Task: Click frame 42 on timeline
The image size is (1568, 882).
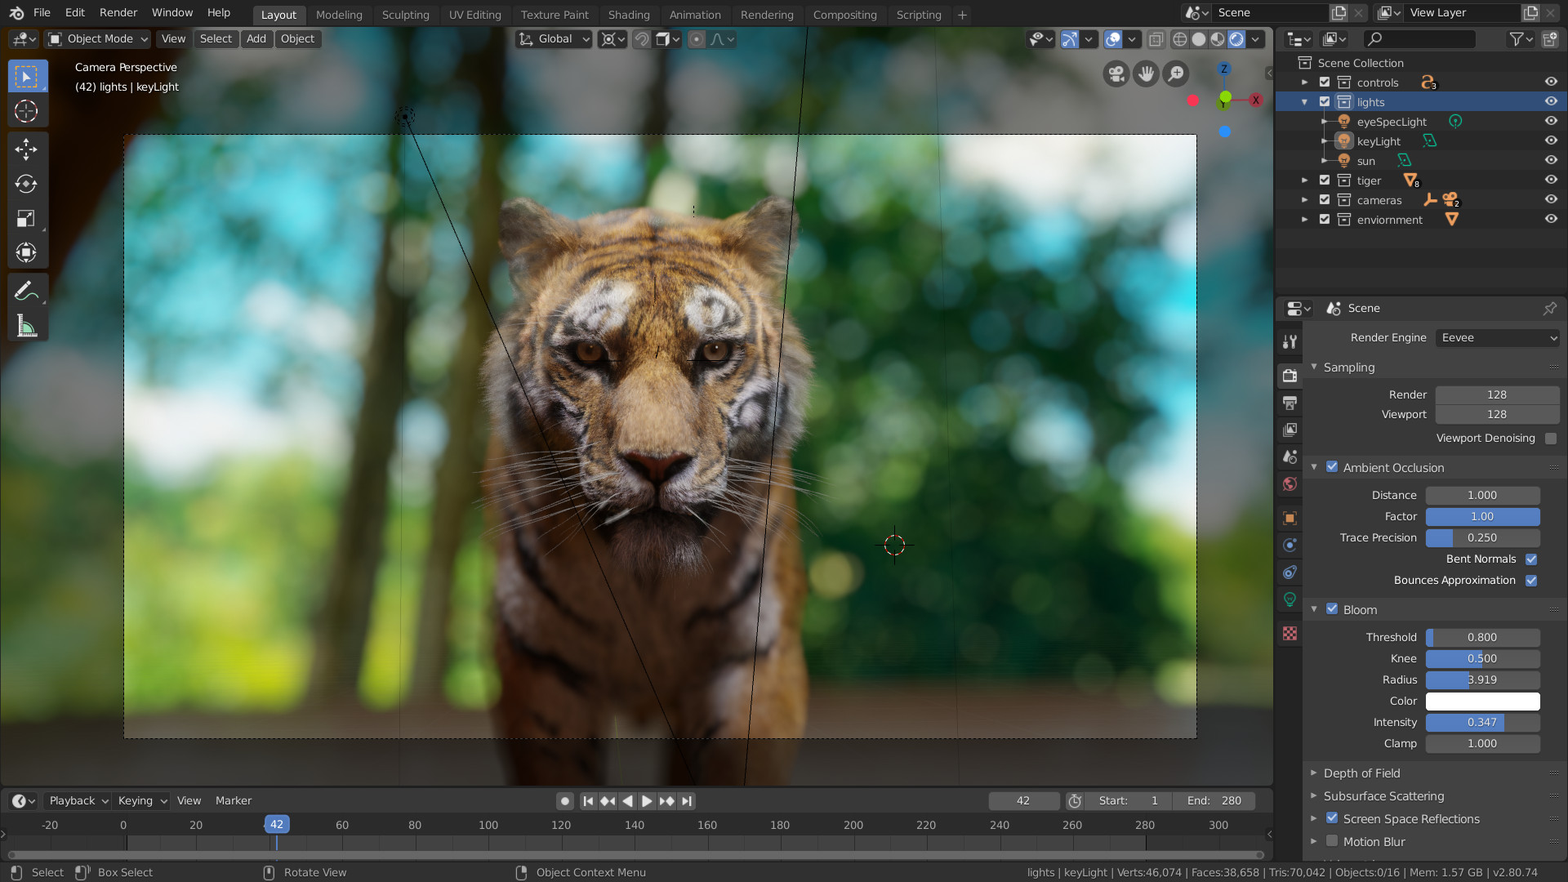Action: (x=276, y=824)
